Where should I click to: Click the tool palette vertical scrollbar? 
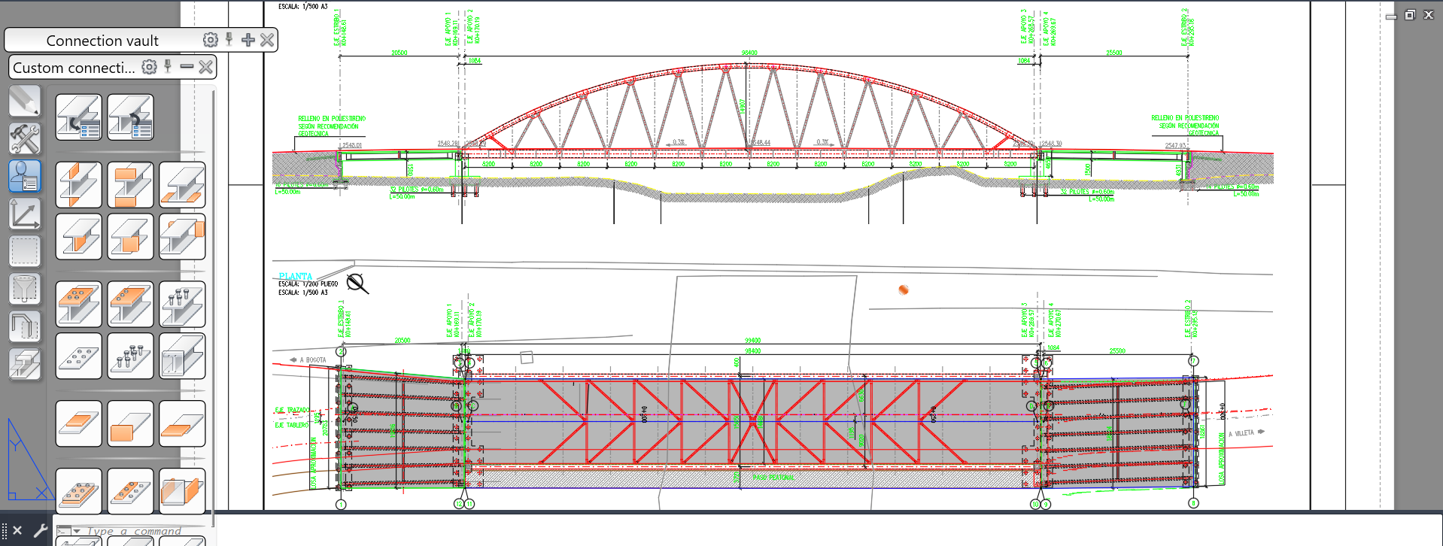click(x=214, y=301)
